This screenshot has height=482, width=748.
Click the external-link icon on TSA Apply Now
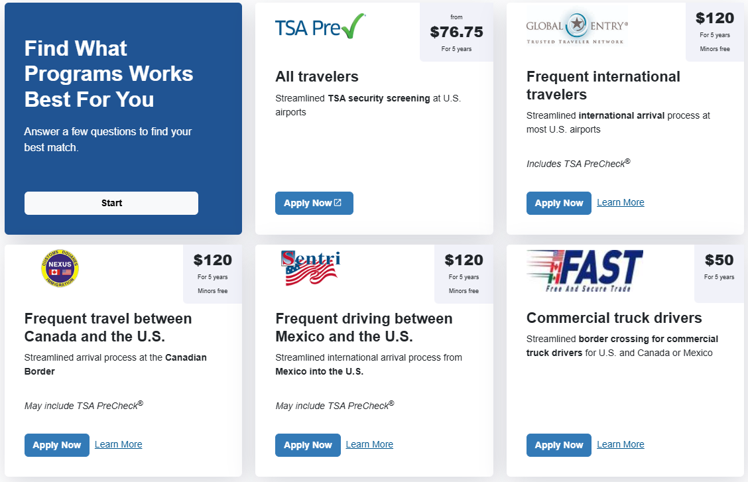coord(337,203)
